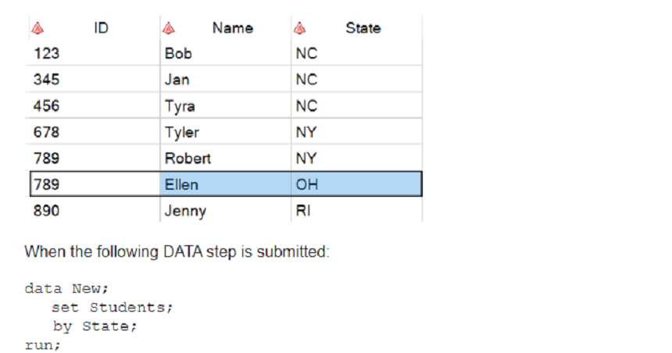
Task: Select the RI state cell
Action: pyautogui.click(x=356, y=211)
